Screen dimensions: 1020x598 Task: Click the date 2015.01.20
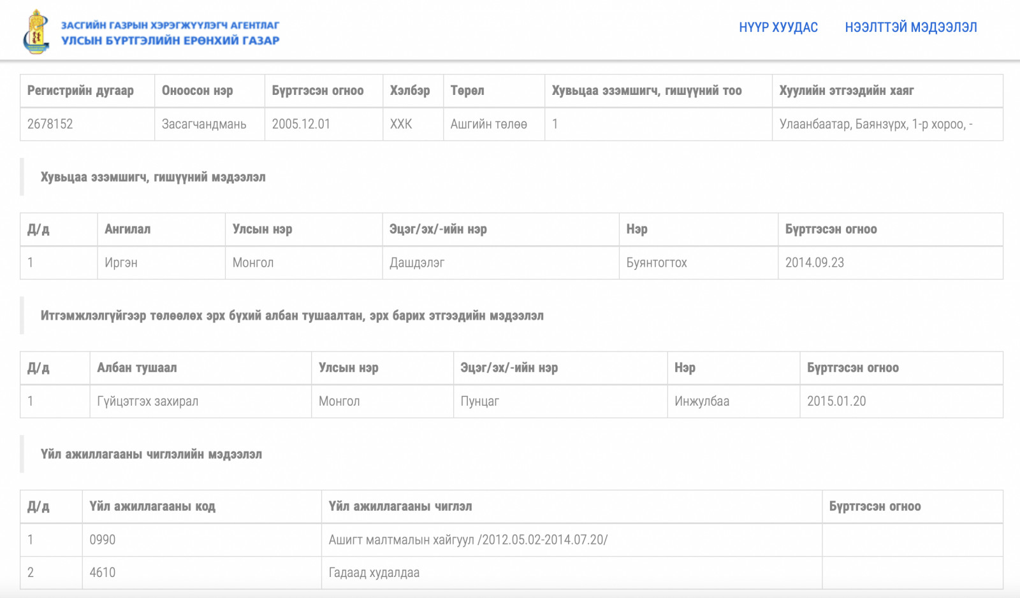pos(836,401)
